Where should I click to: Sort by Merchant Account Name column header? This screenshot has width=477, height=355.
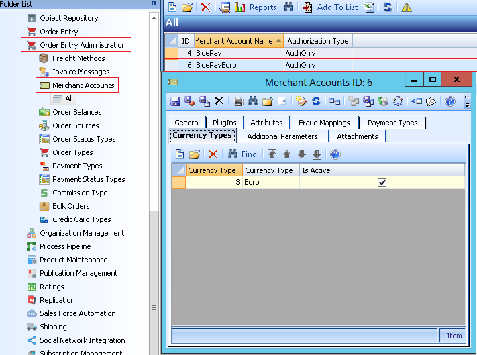tap(239, 41)
